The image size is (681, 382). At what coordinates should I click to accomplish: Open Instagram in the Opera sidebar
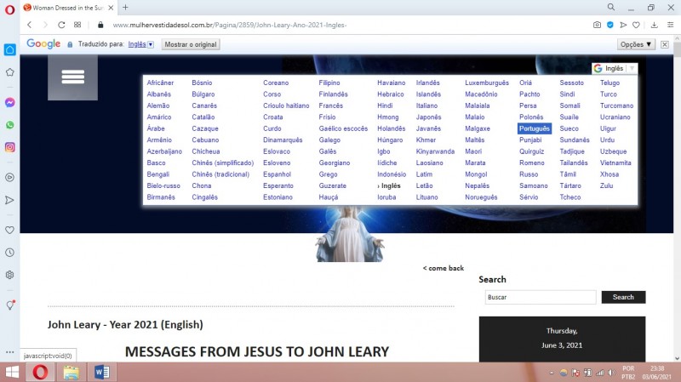click(x=10, y=147)
